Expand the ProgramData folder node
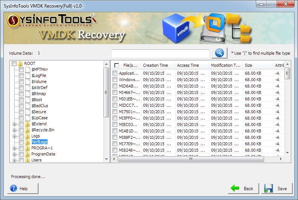The width and height of the screenshot is (298, 200). point(15,154)
